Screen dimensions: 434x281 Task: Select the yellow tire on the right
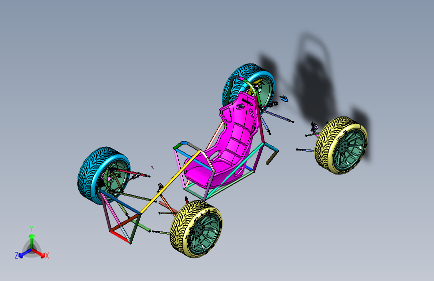pos(341,145)
